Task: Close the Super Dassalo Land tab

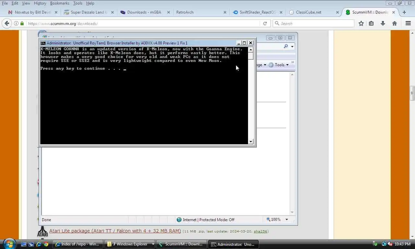Action: pyautogui.click(x=113, y=12)
